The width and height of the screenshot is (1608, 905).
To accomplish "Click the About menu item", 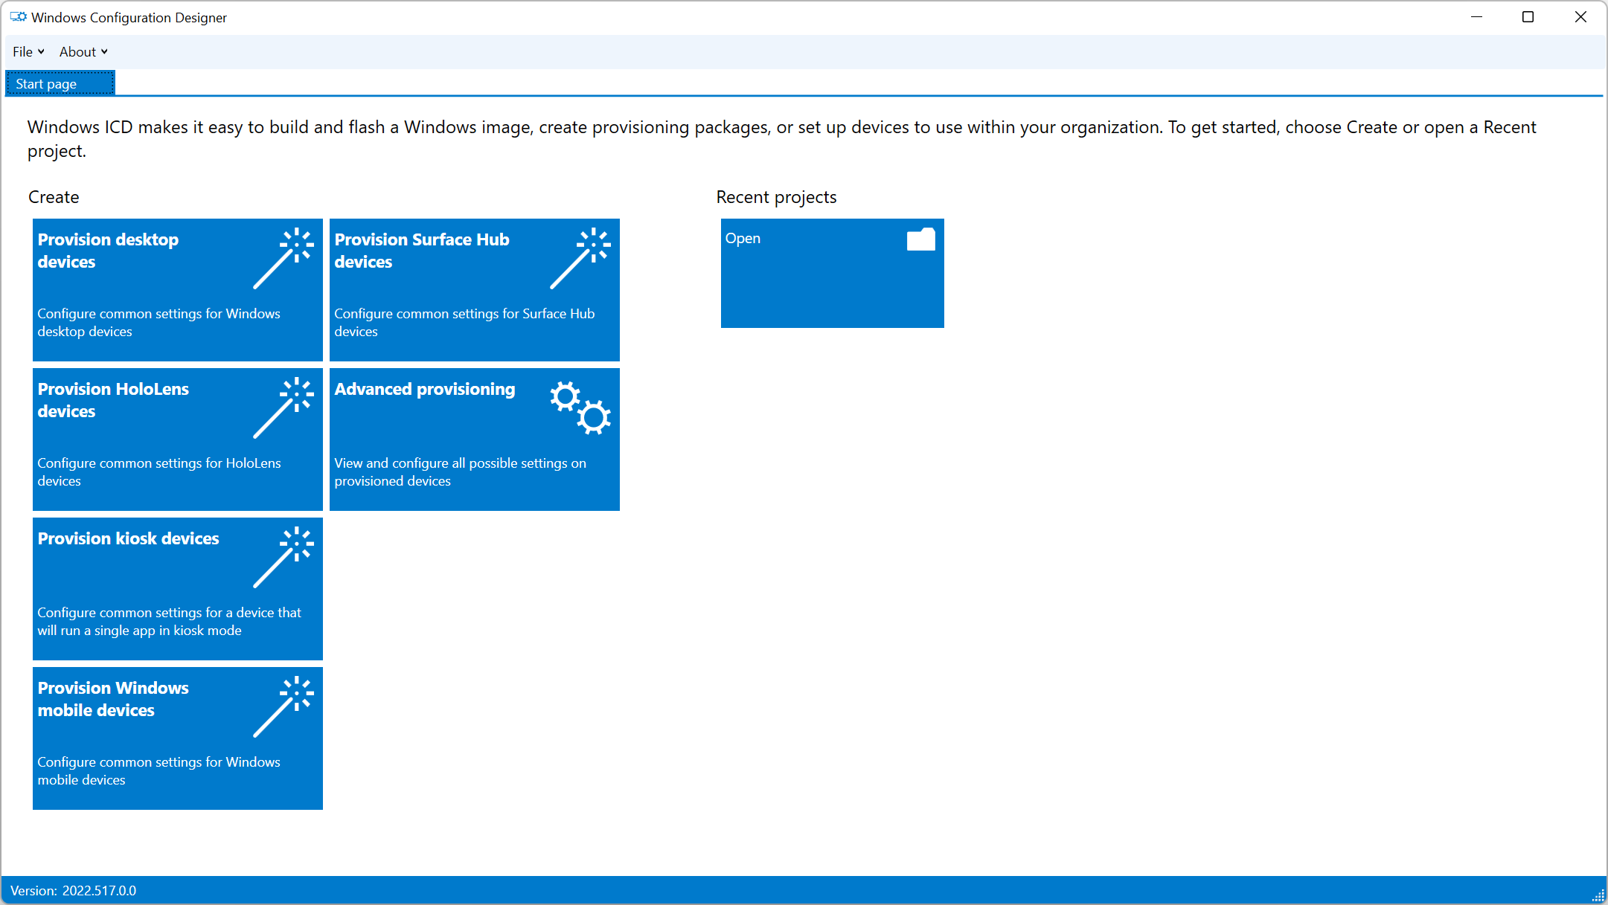I will [82, 51].
